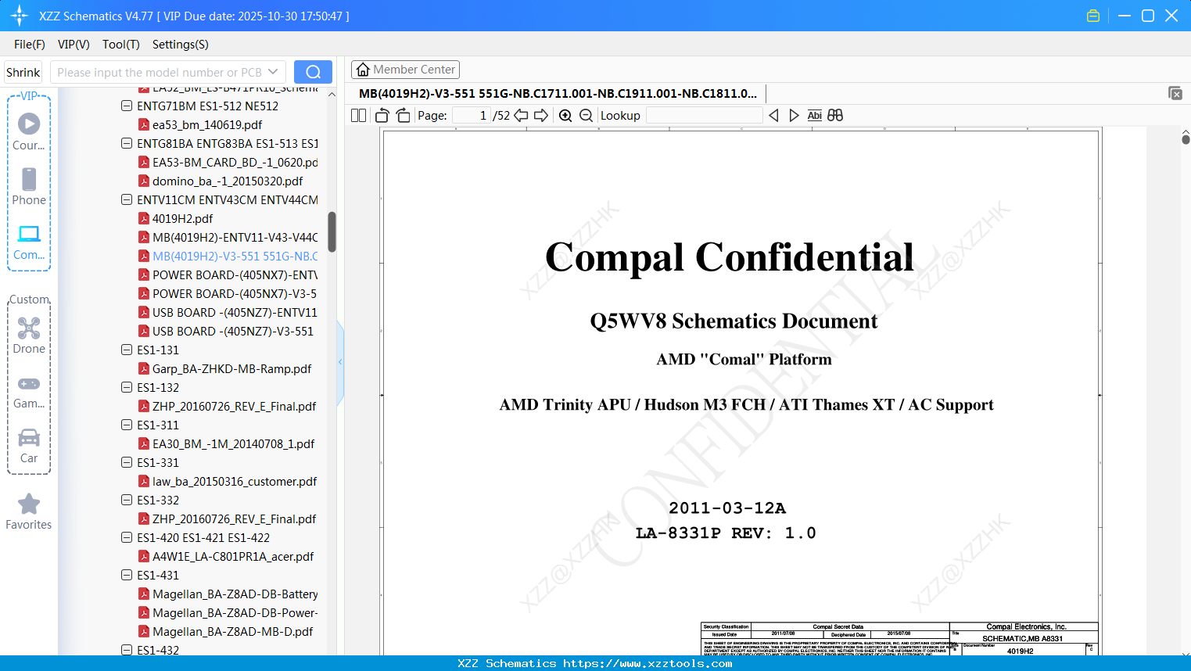Click the file tree scrollbar thumb
The width and height of the screenshot is (1191, 671).
pos(332,232)
